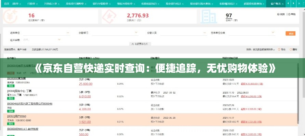
Task: Click the 2,776.93 total debt figure
Action: point(138,16)
